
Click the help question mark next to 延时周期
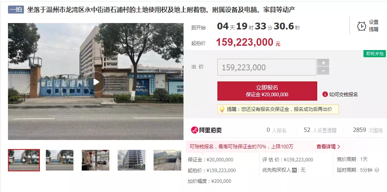tap(377, 170)
